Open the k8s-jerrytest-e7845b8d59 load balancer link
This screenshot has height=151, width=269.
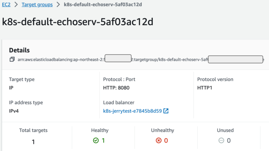coord(132,111)
